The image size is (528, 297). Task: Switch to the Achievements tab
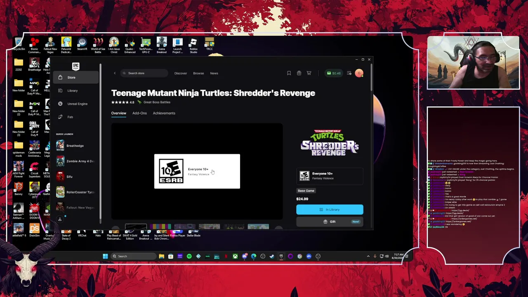click(x=164, y=113)
